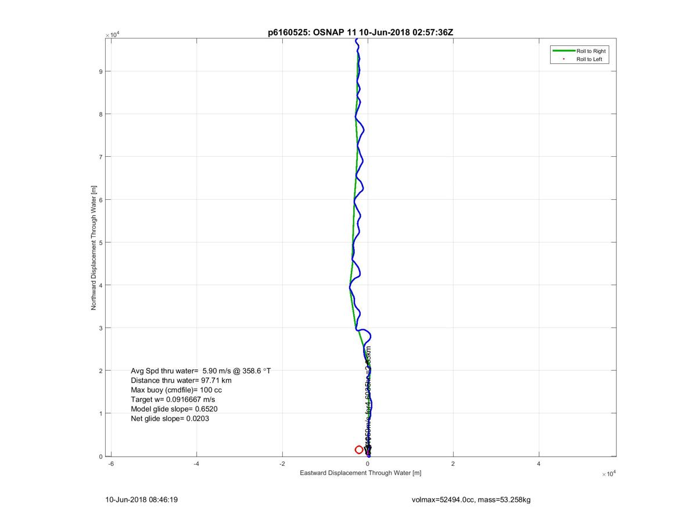Click the y-axis tick label 2
Viewport: 697px width, 514px height.
coord(101,371)
